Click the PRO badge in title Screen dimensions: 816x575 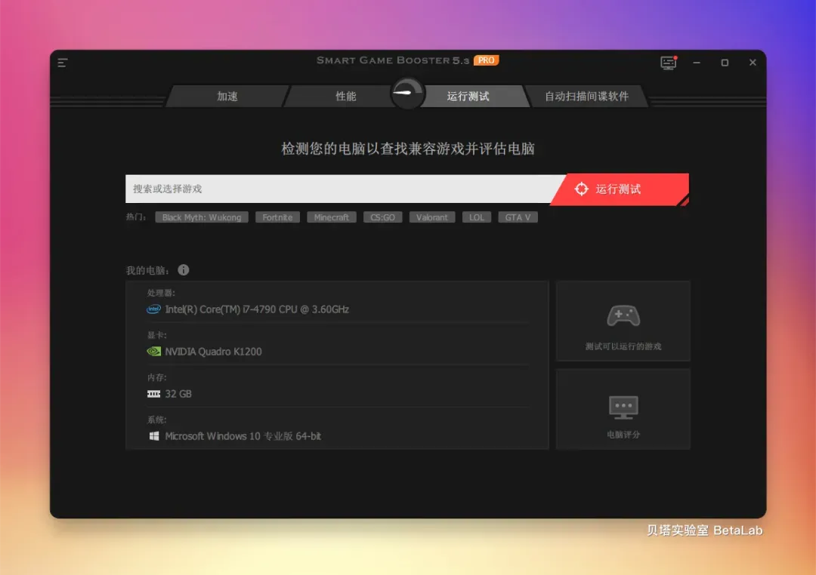486,60
